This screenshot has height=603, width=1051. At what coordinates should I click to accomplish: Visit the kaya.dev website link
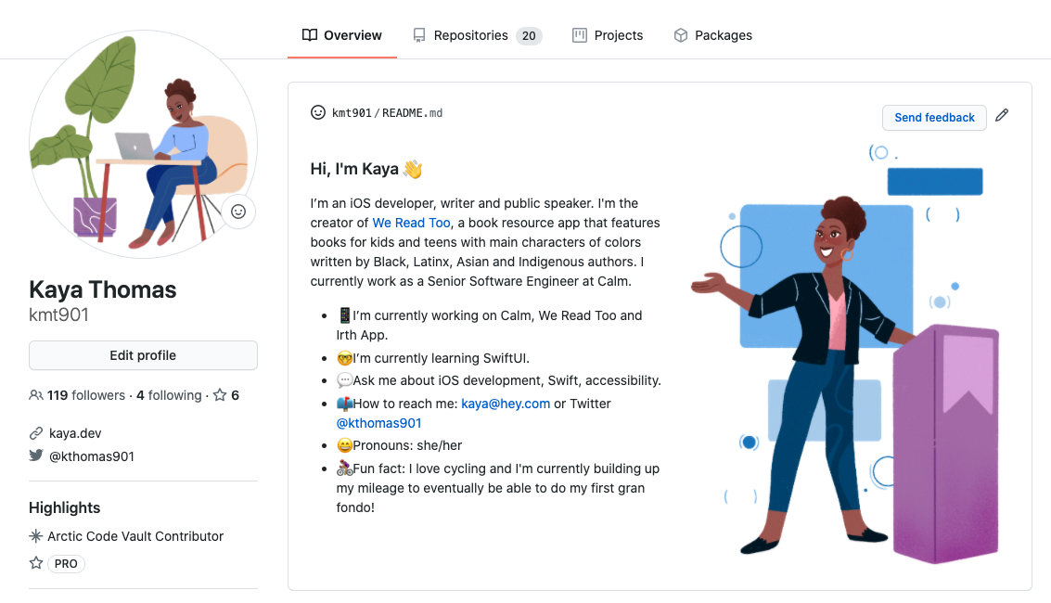tap(75, 433)
